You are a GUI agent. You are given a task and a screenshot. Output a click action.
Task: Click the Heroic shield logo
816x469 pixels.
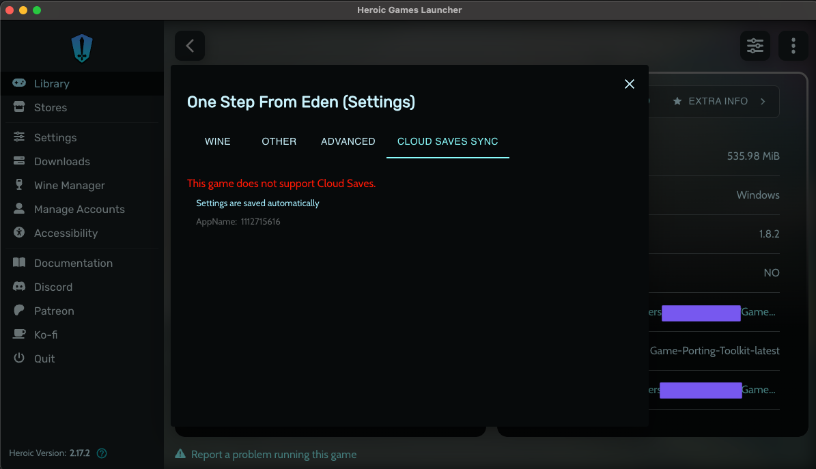[x=82, y=48]
